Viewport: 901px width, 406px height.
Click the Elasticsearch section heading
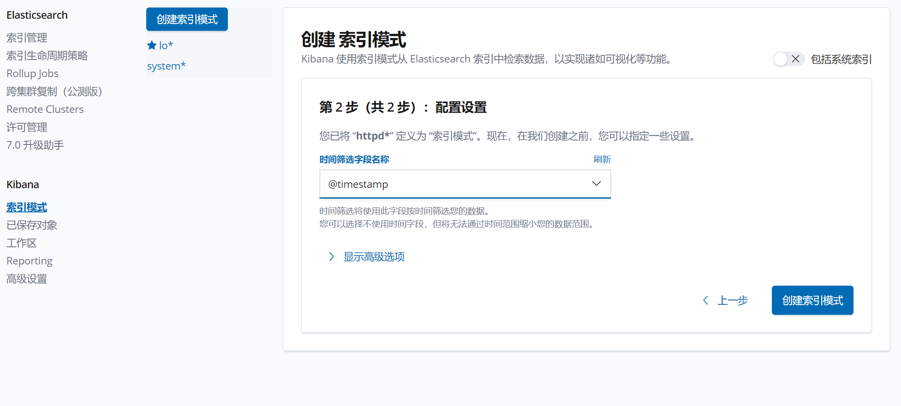coord(37,15)
